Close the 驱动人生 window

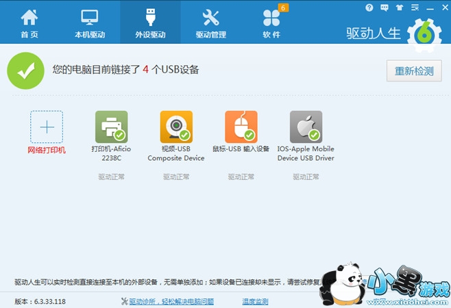[445, 8]
